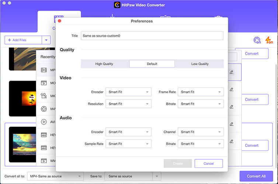
Task: Click the second HEVC format icon
Action: 44,148
